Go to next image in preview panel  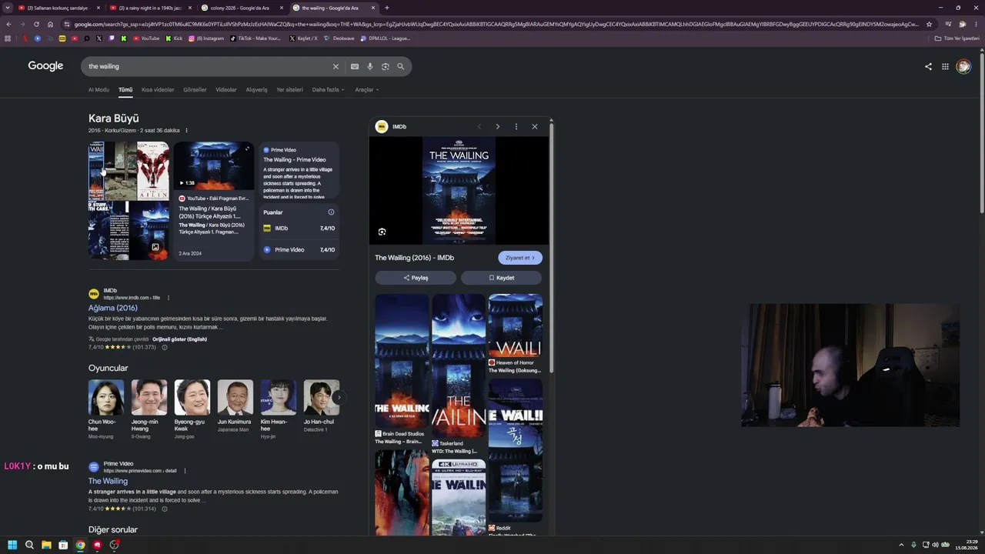[498, 127]
